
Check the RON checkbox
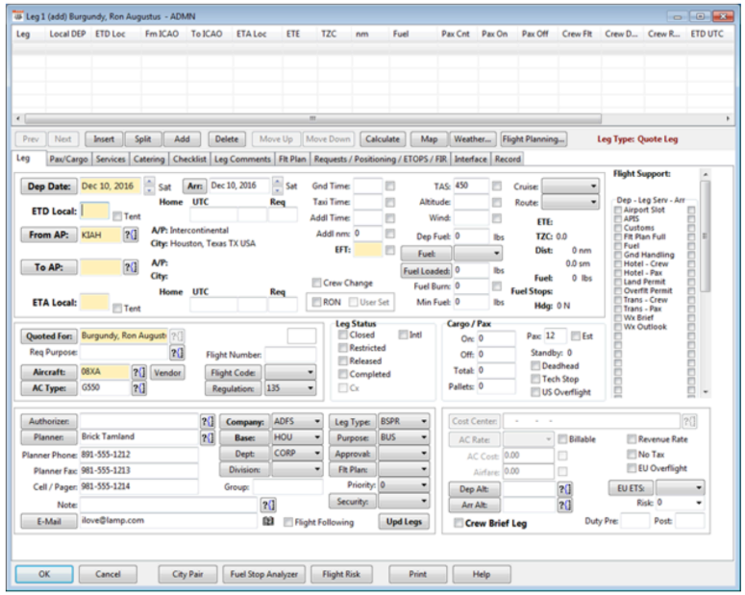(x=316, y=302)
